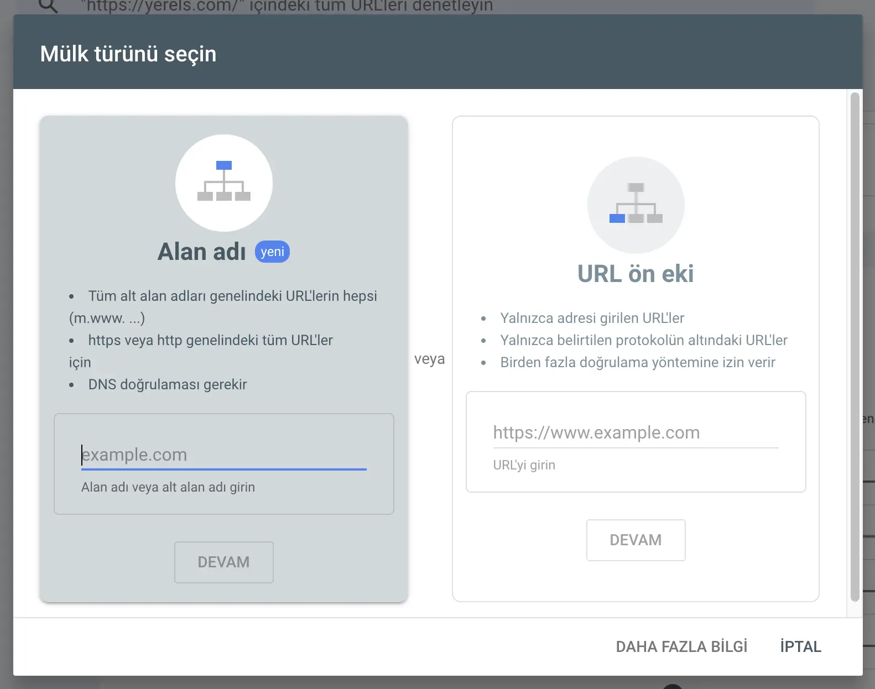Click the search magnifier icon behind the dialog
This screenshot has width=875, height=689.
pyautogui.click(x=48, y=6)
